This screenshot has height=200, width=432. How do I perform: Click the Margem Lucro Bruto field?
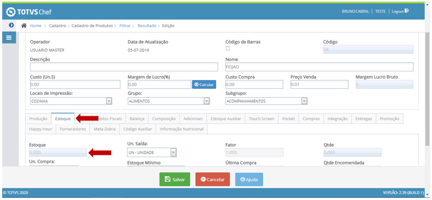click(x=385, y=84)
